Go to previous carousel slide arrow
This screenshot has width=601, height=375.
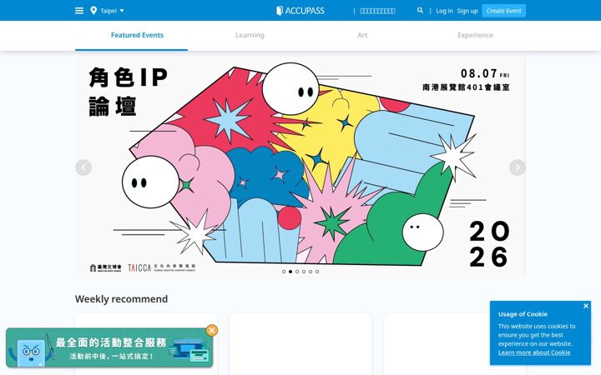coord(83,167)
